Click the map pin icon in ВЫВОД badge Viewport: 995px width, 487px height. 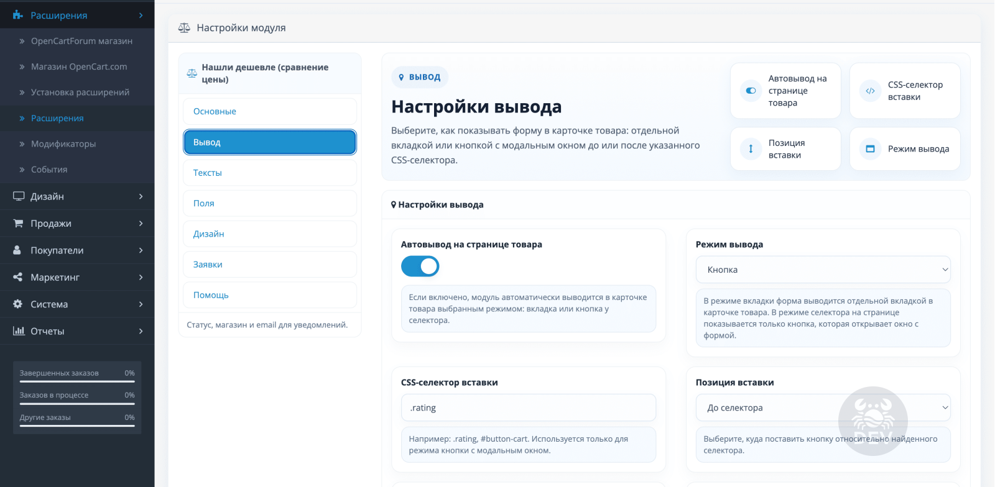401,77
